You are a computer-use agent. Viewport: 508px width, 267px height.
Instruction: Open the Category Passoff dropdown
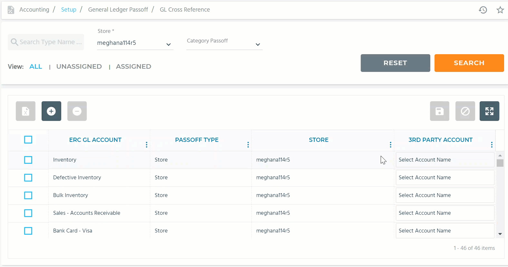[224, 43]
